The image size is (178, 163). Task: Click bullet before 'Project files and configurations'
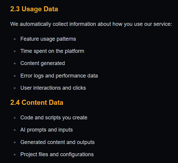pyautogui.click(x=15, y=155)
